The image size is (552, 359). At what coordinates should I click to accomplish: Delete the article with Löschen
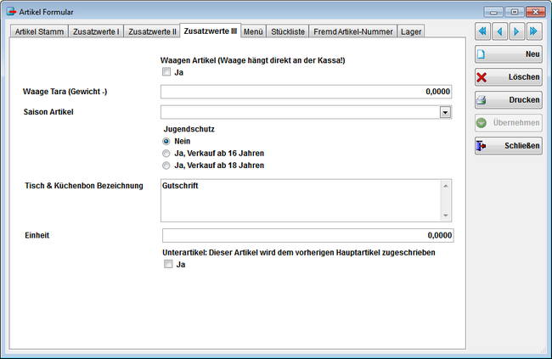[x=509, y=77]
